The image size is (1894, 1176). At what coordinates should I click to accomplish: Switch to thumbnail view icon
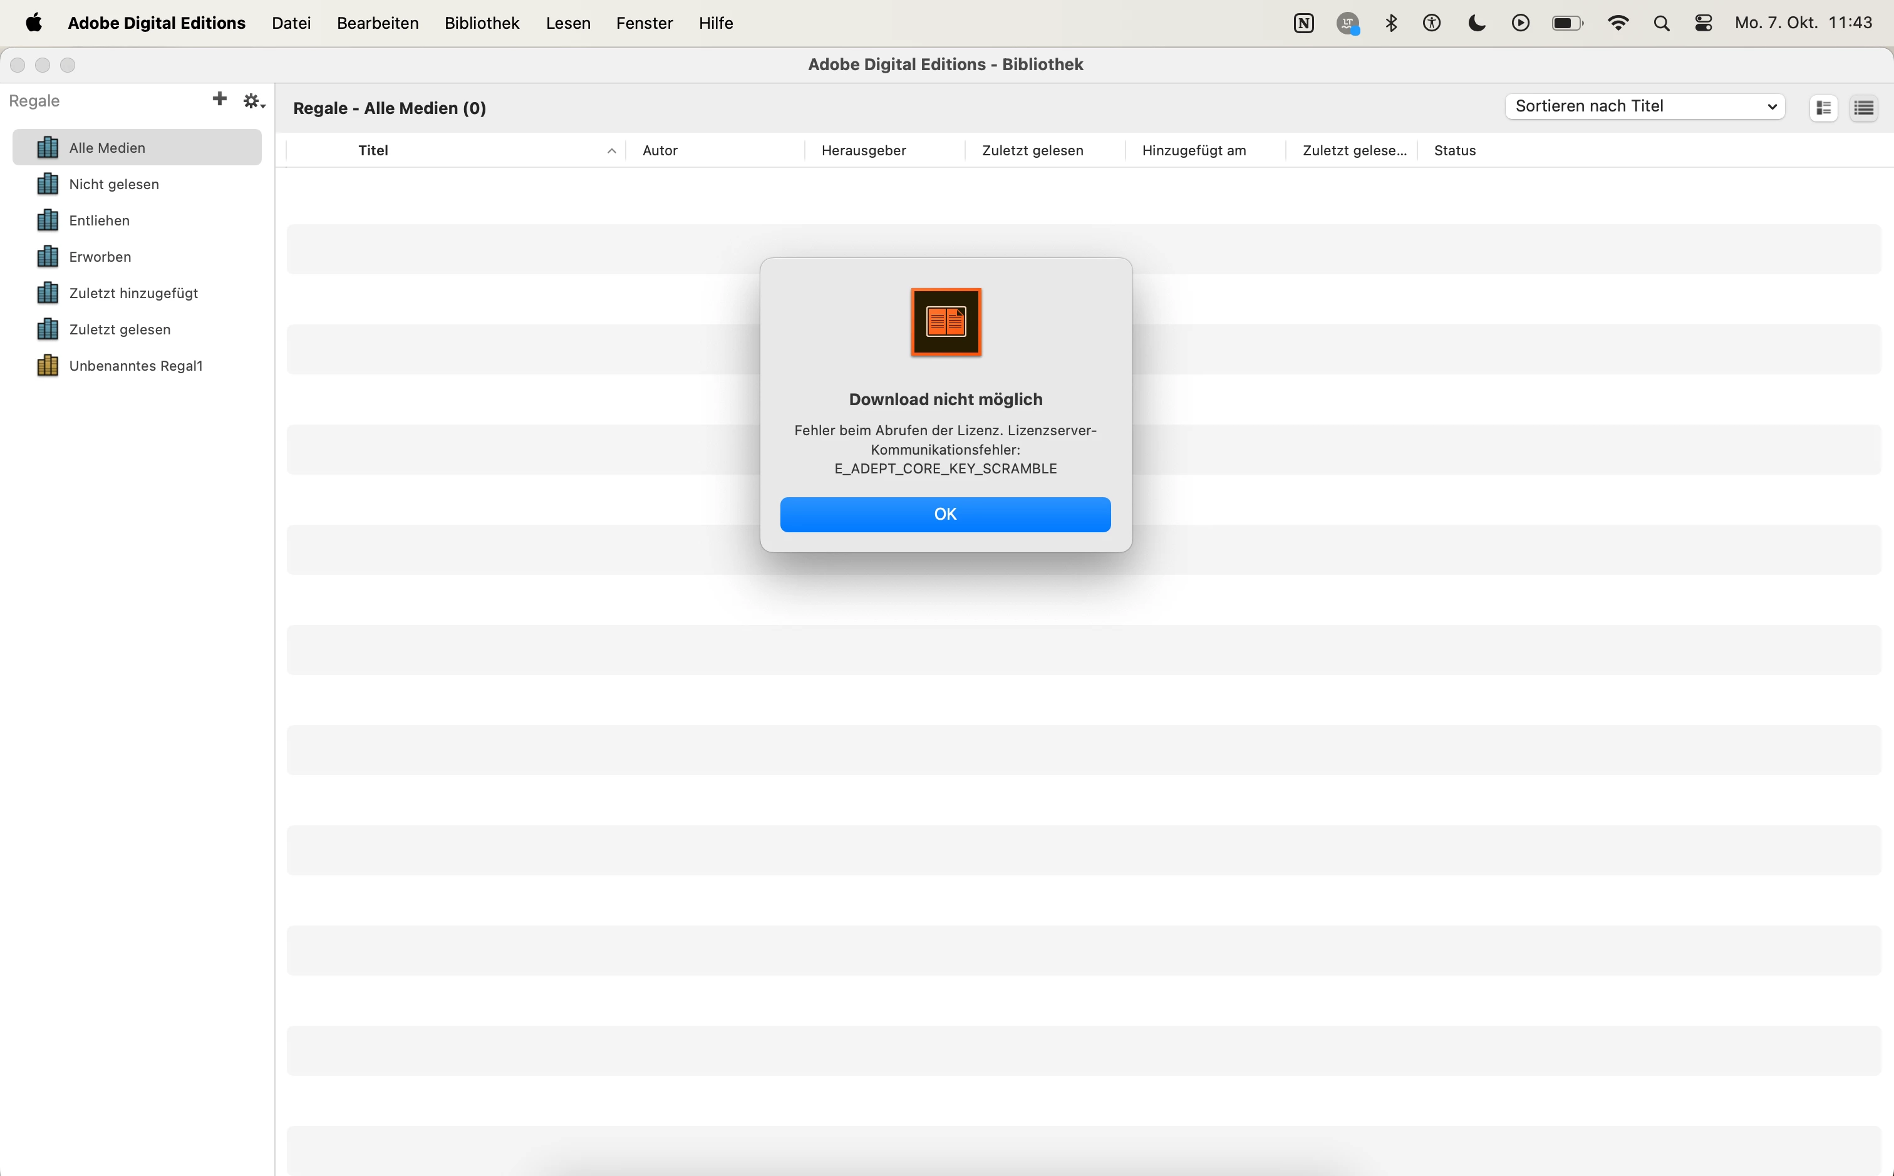tap(1823, 108)
